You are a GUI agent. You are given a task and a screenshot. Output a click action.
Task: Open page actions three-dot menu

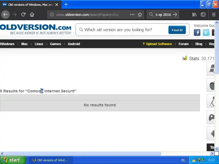point(132,14)
